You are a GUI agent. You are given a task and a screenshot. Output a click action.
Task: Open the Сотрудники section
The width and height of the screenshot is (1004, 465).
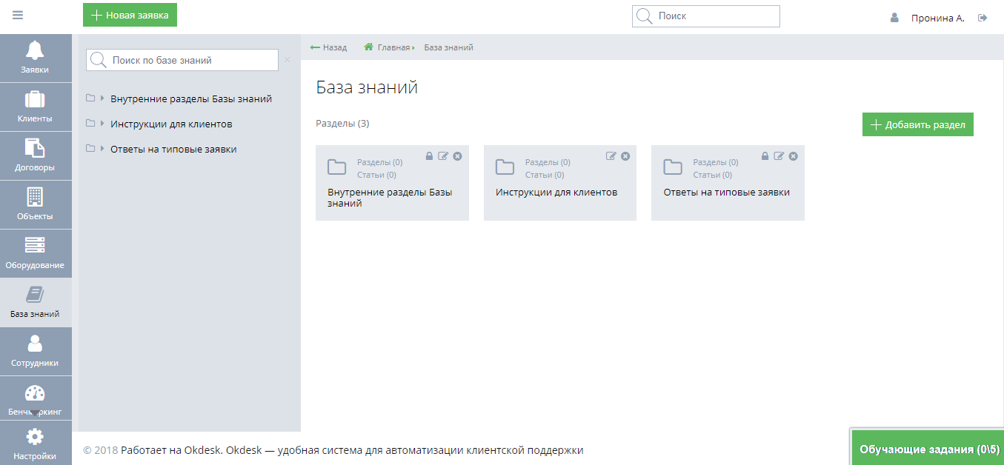[x=36, y=350]
